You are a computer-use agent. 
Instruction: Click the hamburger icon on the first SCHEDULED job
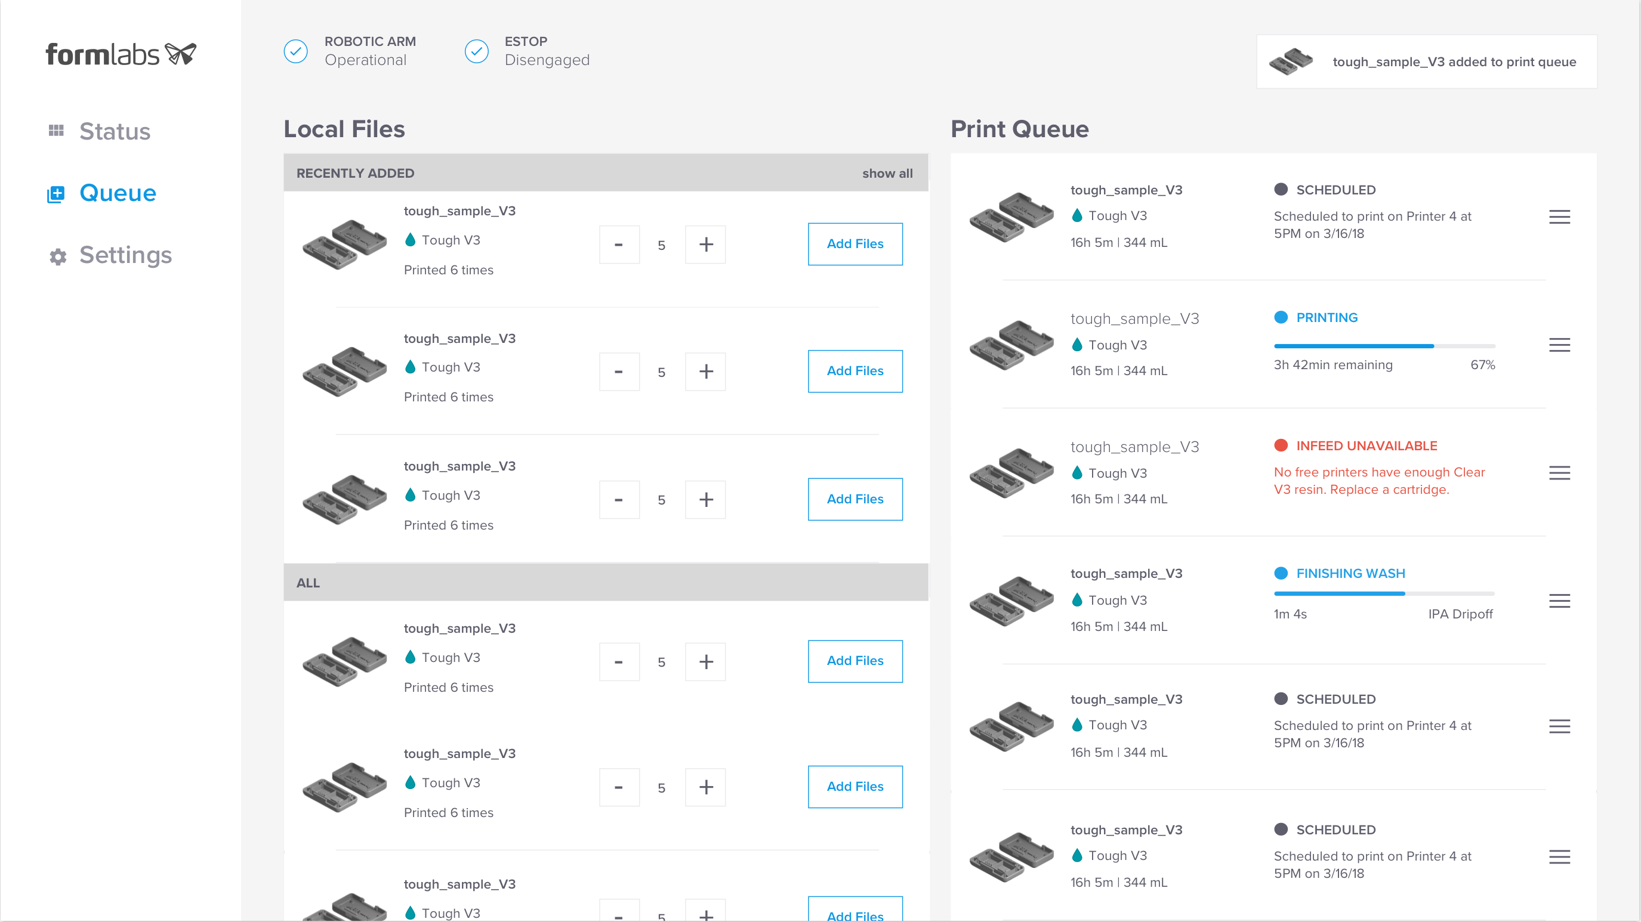pos(1559,217)
